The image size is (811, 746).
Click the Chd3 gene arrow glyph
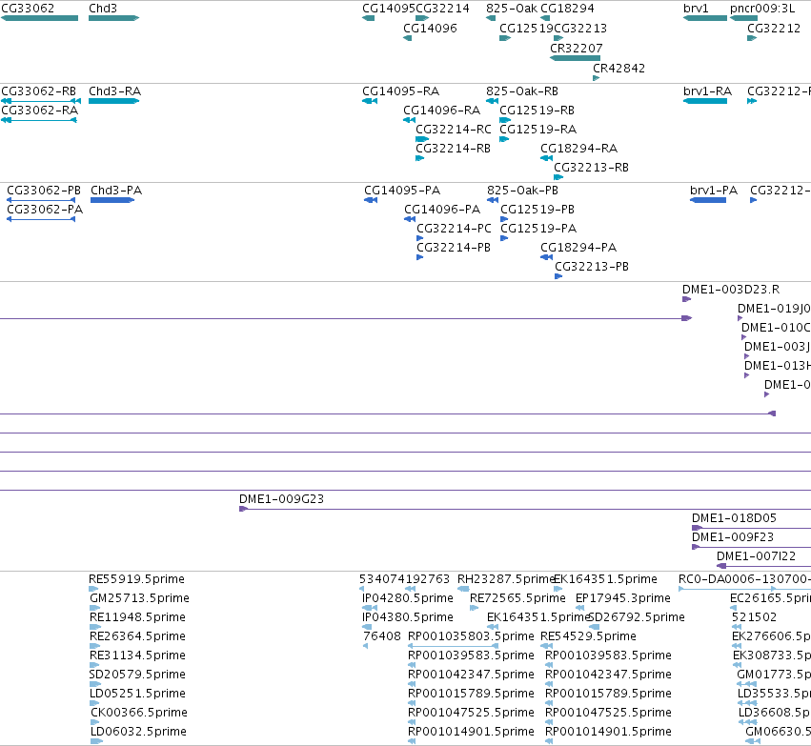[x=113, y=18]
